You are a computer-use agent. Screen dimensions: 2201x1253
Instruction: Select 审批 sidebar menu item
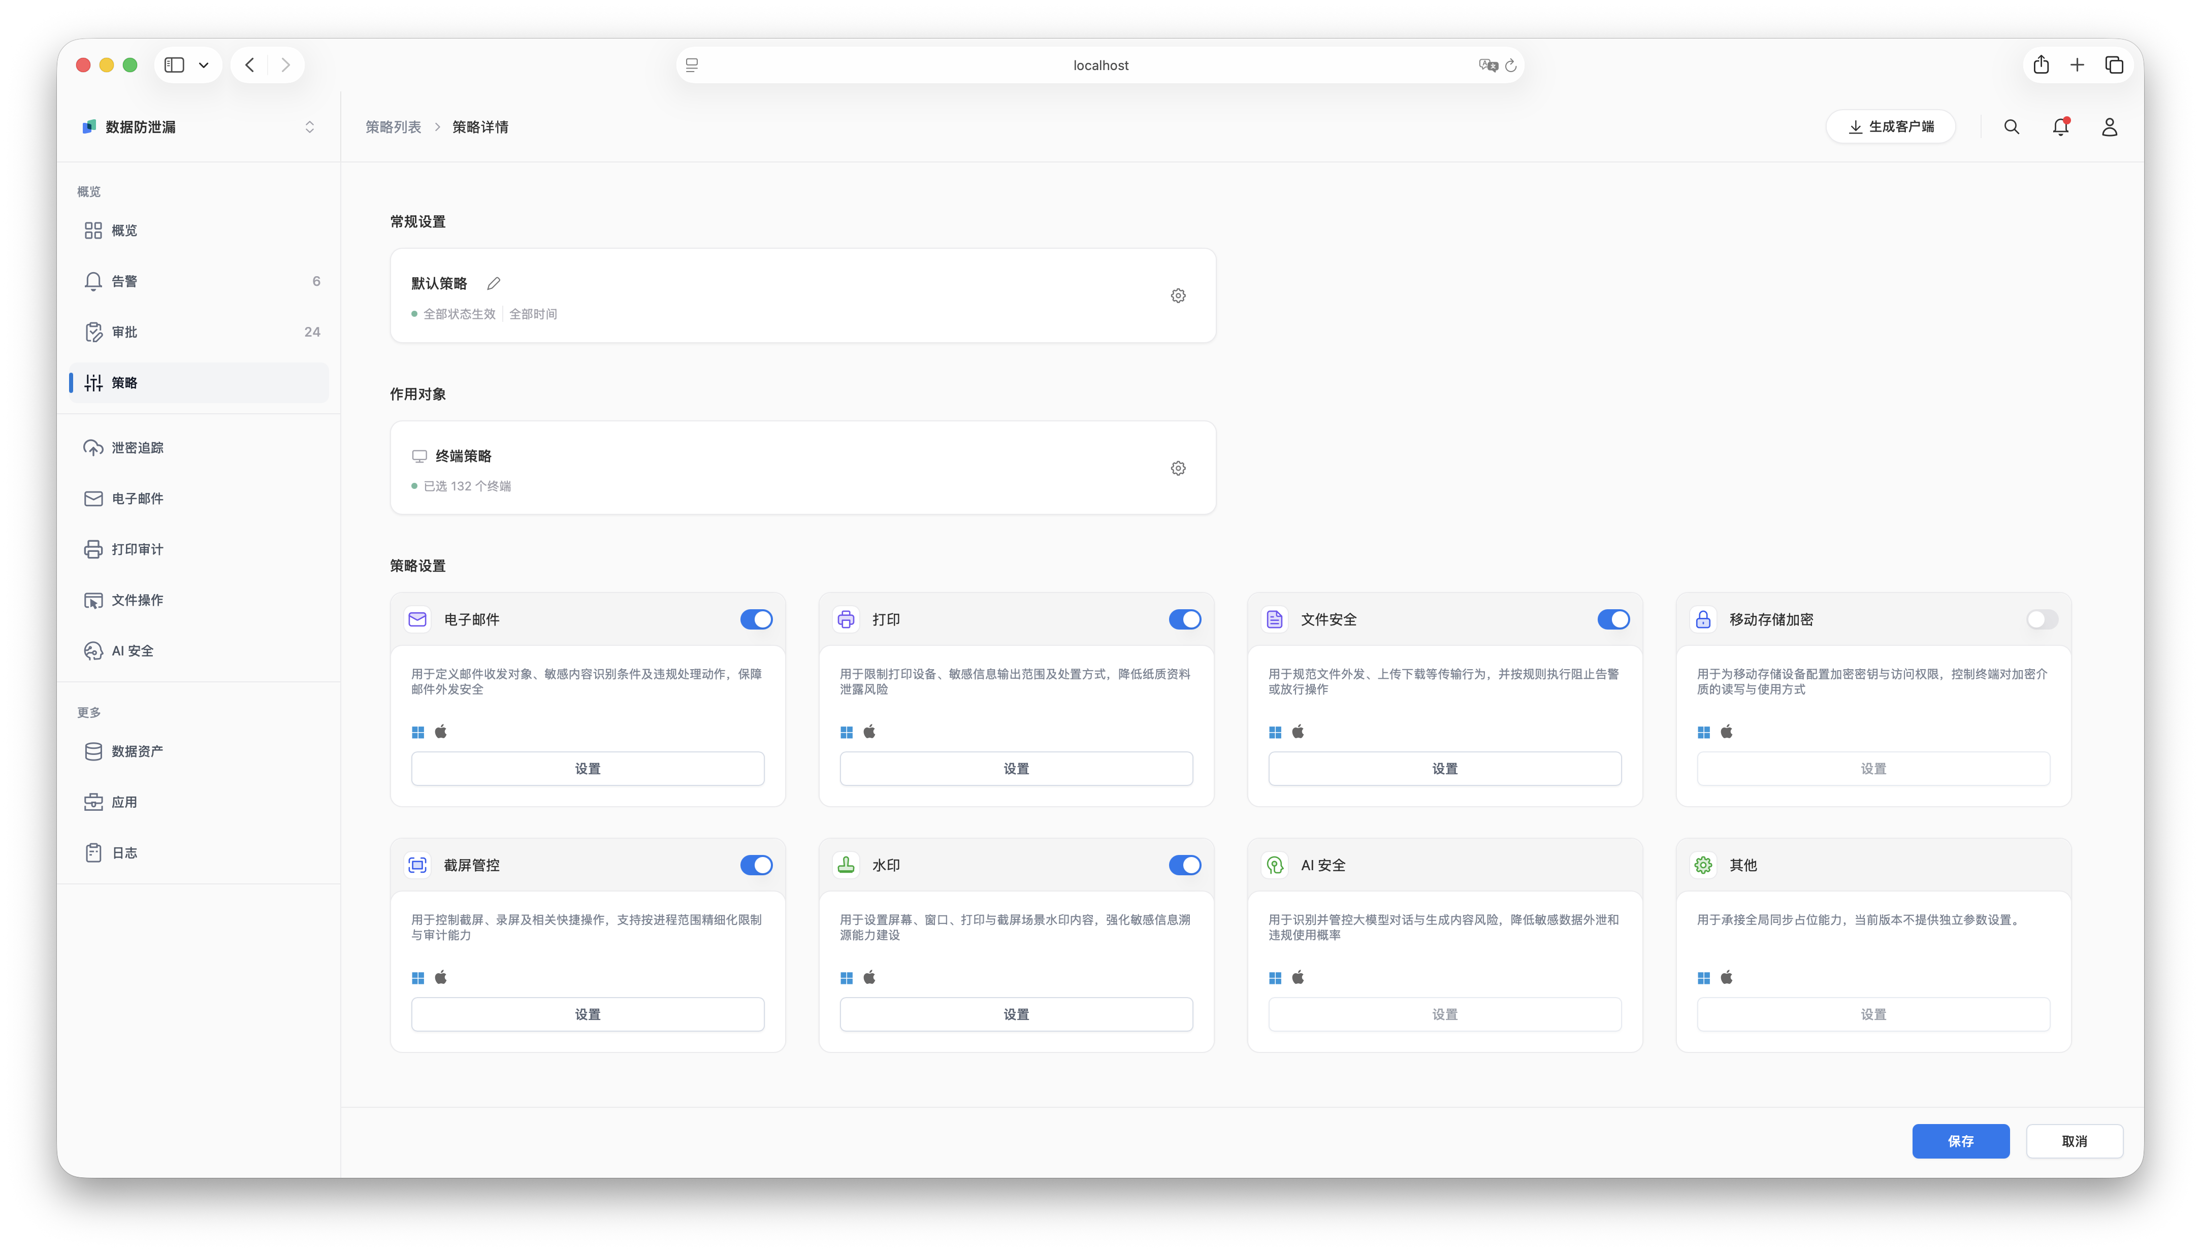click(125, 332)
